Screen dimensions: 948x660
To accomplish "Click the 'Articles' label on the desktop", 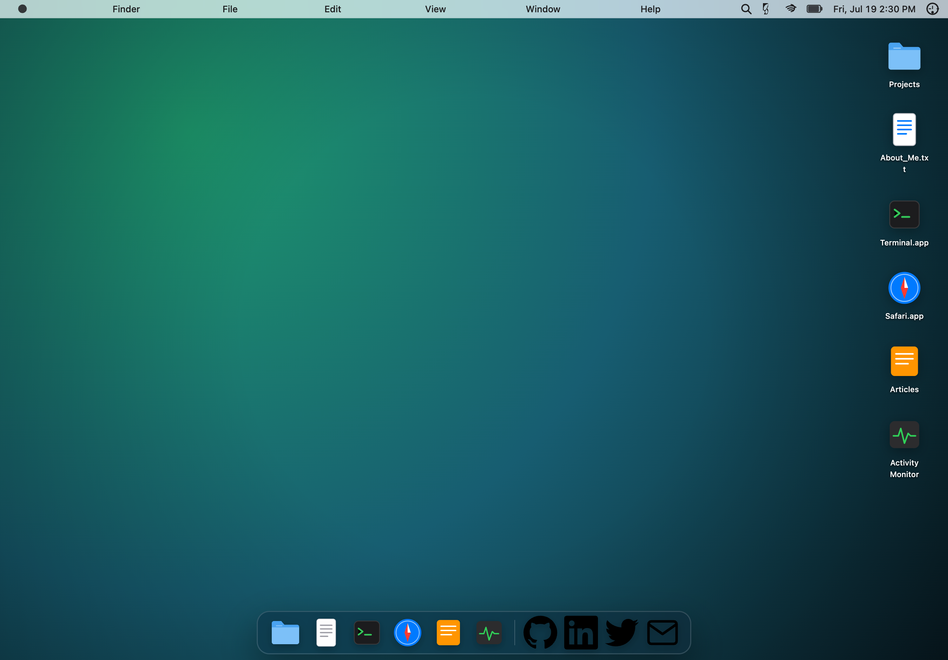I will pyautogui.click(x=904, y=390).
